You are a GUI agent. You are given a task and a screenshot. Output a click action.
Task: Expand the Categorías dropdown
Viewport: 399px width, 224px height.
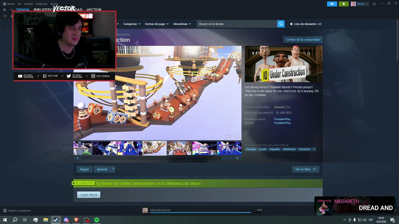(x=132, y=24)
